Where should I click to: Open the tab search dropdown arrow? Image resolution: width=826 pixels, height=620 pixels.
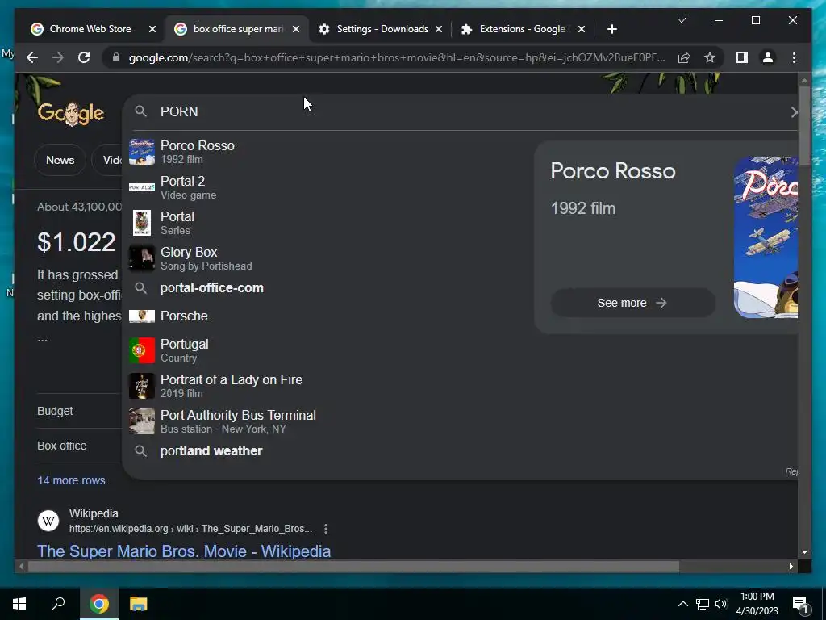point(681,20)
